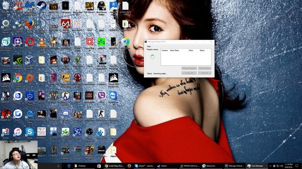
Task: Open Corsair icon left of Chrome
Action: (6, 78)
